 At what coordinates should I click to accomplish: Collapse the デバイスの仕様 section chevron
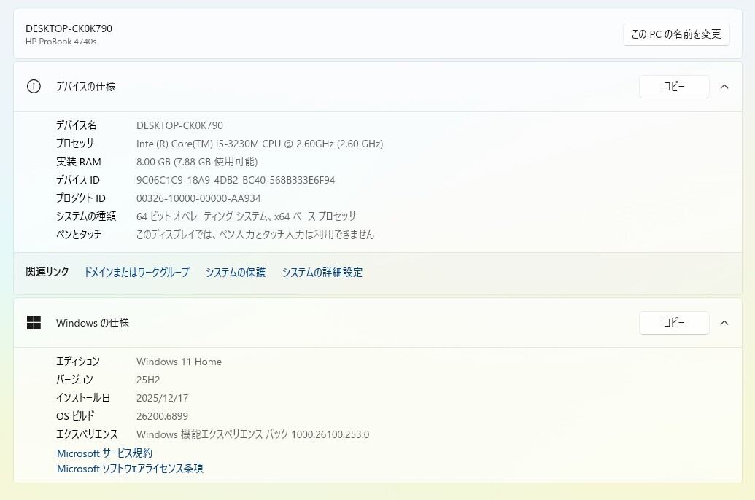click(724, 87)
